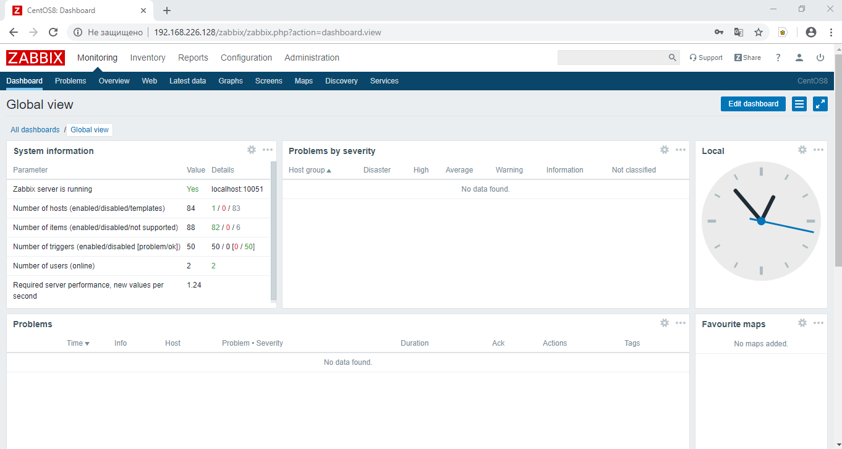Go to the Discovery tab
Image resolution: width=842 pixels, height=449 pixels.
(x=341, y=81)
